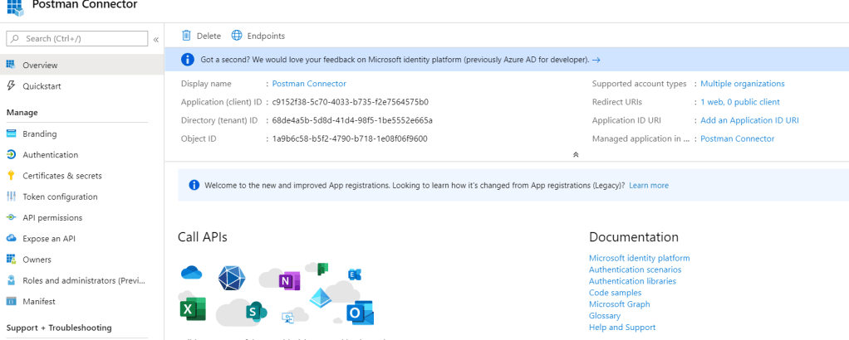The image size is (849, 340).
Task: Click the Expose an API cloud icon
Action: tap(12, 239)
